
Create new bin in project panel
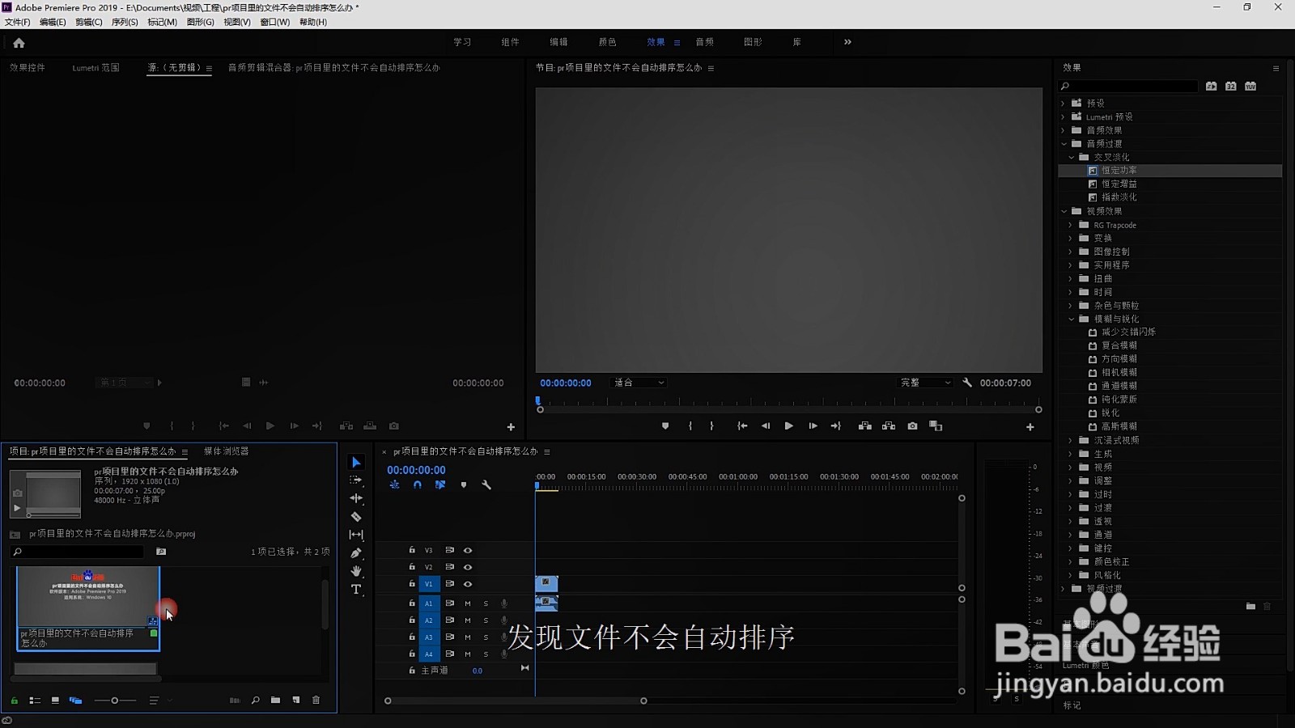[x=275, y=700]
